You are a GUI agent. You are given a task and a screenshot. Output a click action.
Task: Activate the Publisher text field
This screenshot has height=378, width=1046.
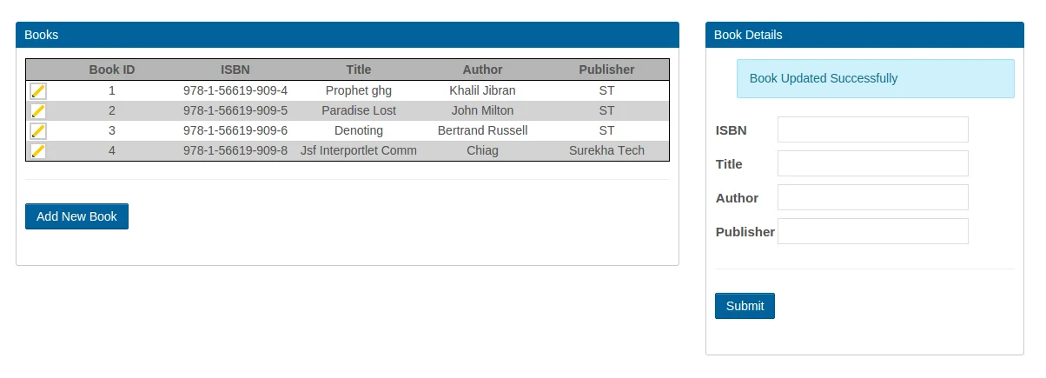coord(872,231)
